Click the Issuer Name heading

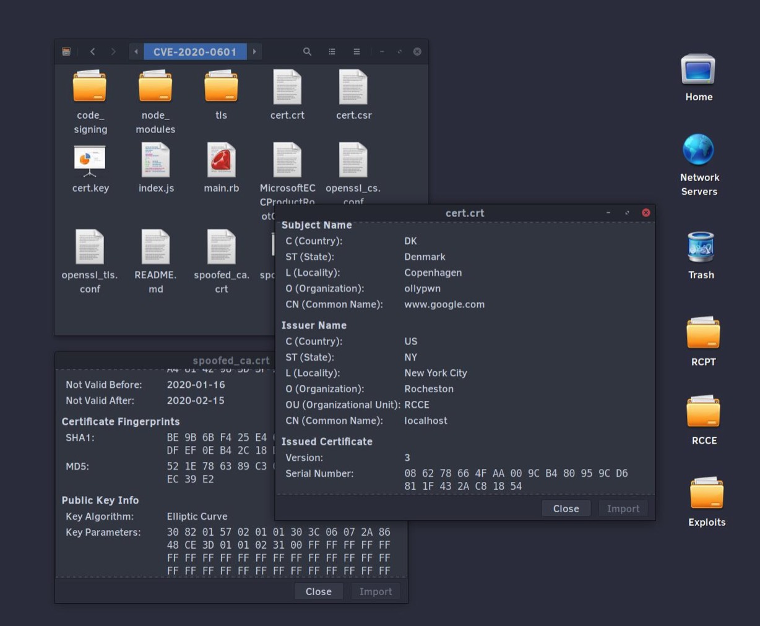click(x=314, y=325)
